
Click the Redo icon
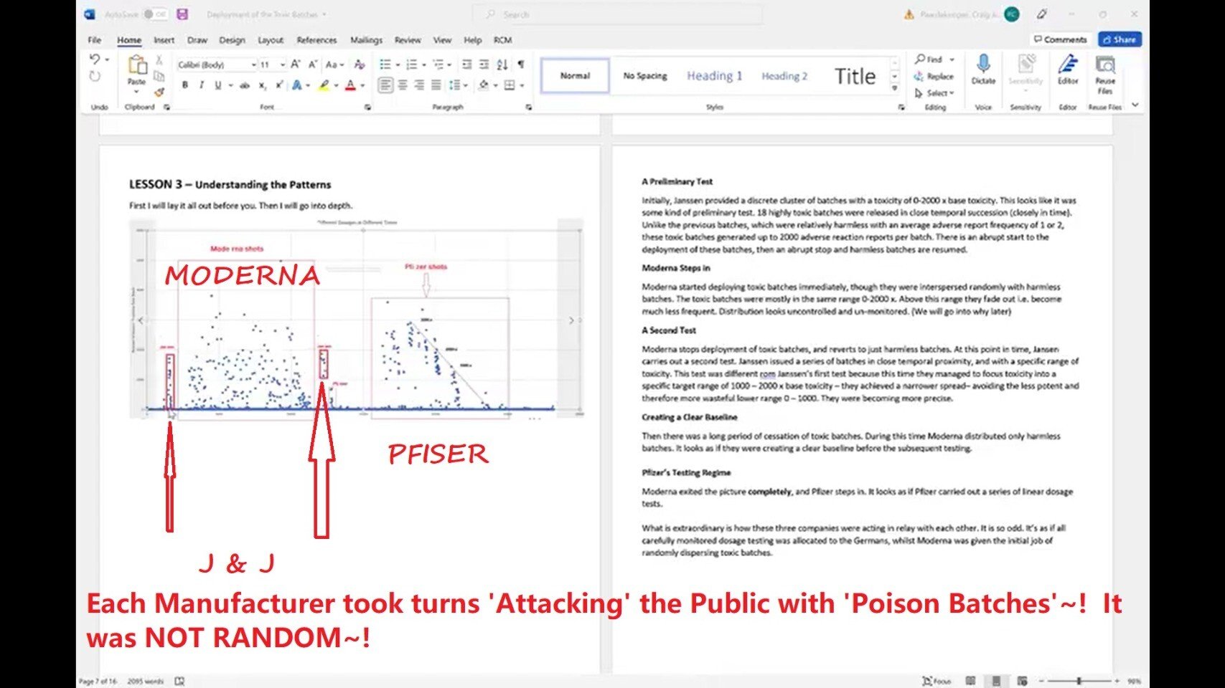(x=94, y=77)
